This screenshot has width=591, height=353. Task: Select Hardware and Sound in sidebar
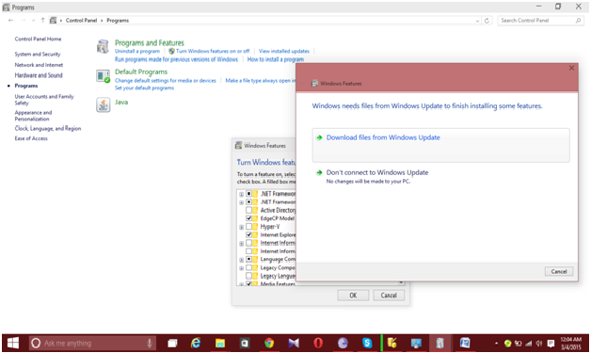click(39, 75)
